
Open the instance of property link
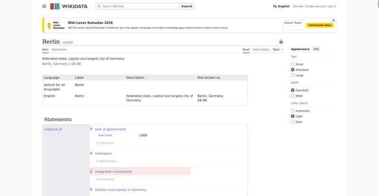tap(53, 129)
